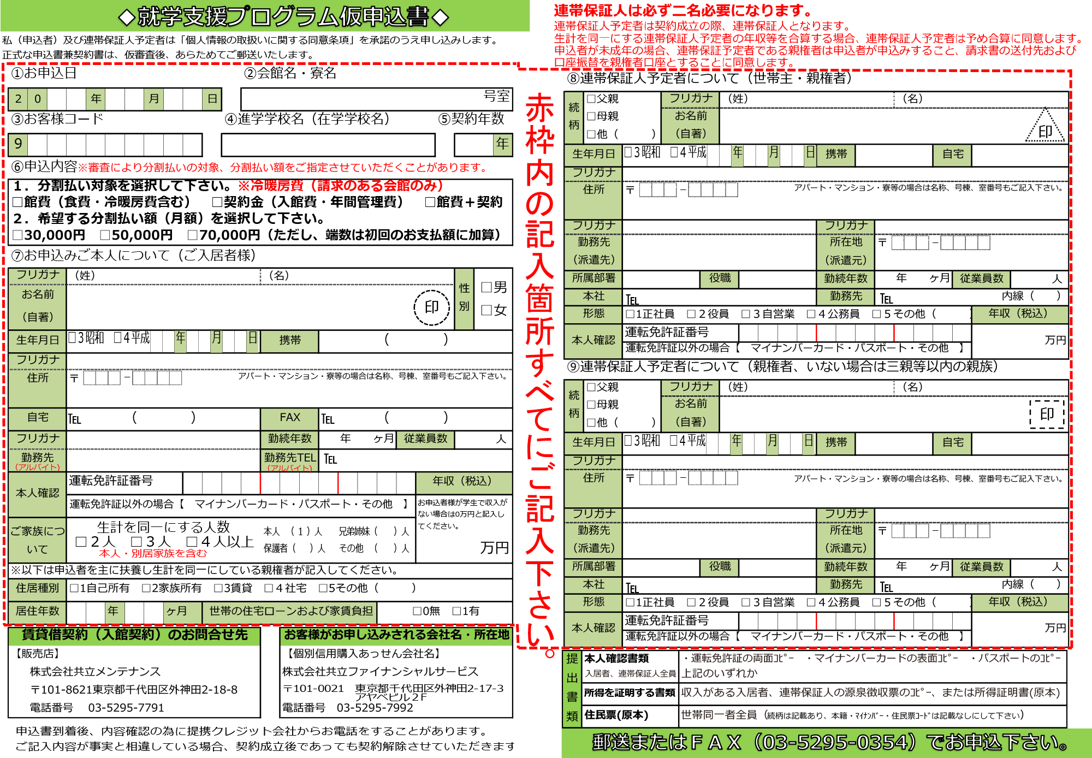Check 1正社員 employment type in section ⑧
The width and height of the screenshot is (1092, 758).
pos(630,313)
